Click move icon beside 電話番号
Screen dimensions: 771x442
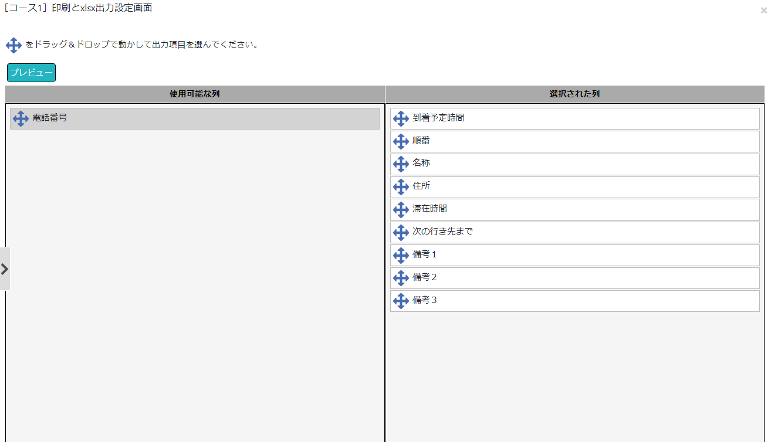click(x=21, y=118)
